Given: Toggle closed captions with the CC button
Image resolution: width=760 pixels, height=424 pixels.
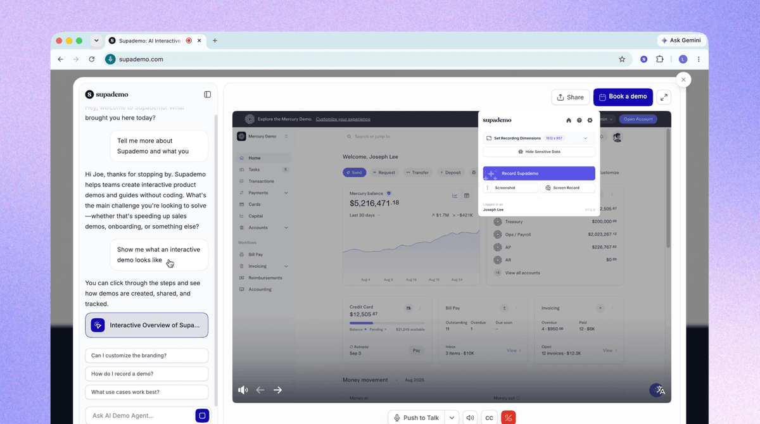Looking at the screenshot, I should pyautogui.click(x=489, y=418).
